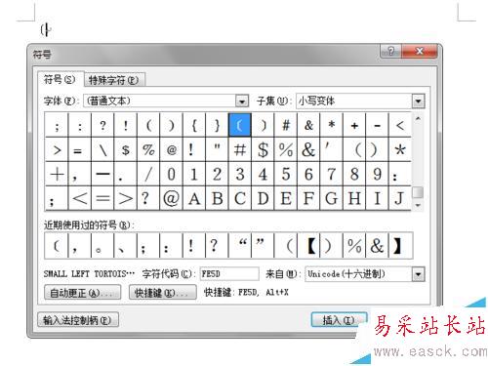Choose the digit 4 symbol cell
The height and width of the screenshot is (366, 488).
coord(263,174)
